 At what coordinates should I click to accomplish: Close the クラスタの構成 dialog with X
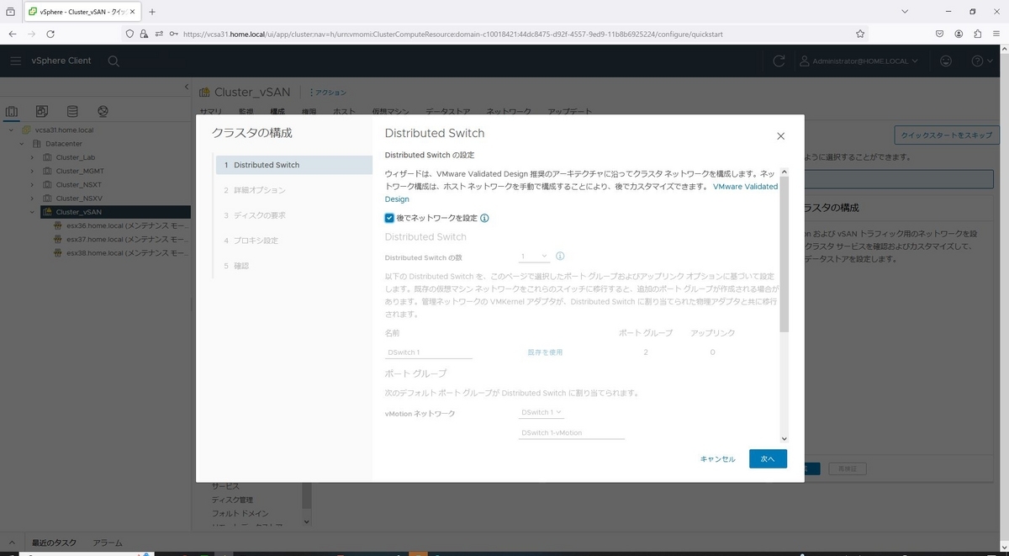780,135
